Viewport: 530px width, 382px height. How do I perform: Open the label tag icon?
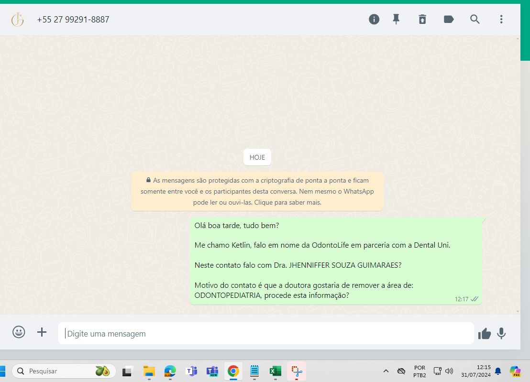coord(449,19)
